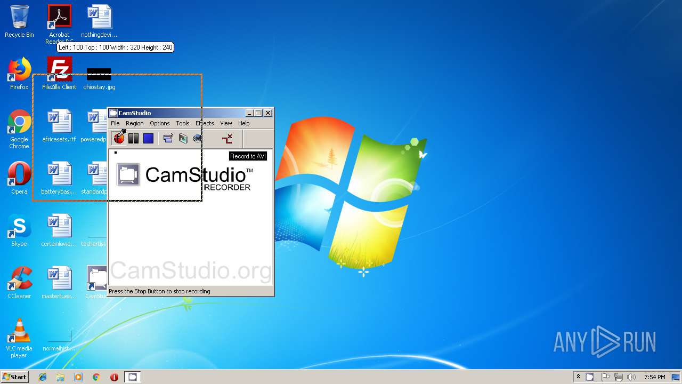This screenshot has height=384, width=682.
Task: Open the File menu in CamStudio
Action: click(115, 123)
